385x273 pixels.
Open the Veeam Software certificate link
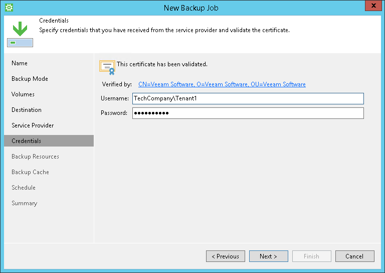tap(222, 84)
